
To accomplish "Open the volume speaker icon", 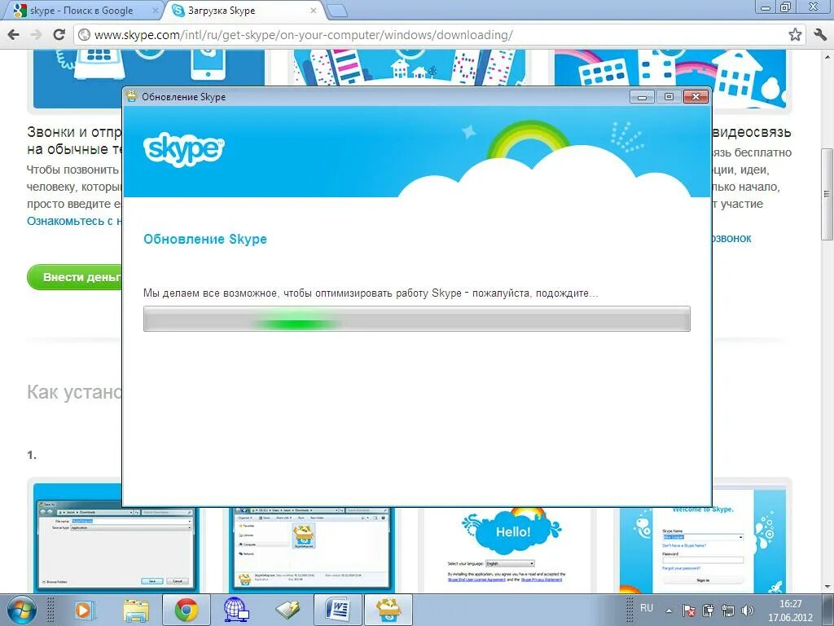I will [748, 611].
